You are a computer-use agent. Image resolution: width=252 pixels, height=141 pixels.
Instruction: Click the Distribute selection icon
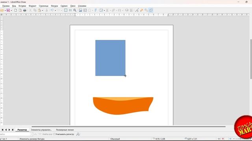coord(119,11)
